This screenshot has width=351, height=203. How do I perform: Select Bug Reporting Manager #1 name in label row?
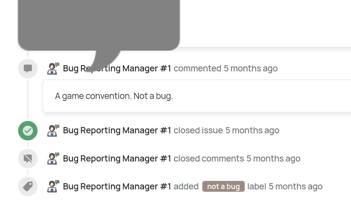click(x=117, y=186)
